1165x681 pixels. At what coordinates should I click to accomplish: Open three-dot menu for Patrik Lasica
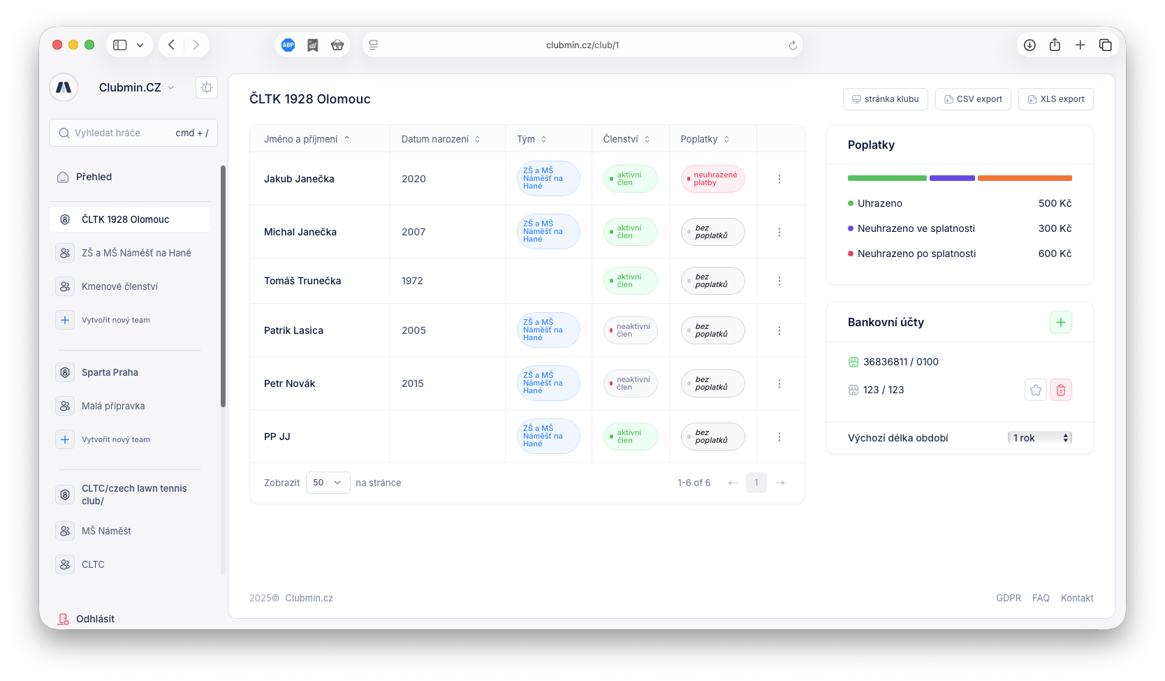tap(779, 330)
